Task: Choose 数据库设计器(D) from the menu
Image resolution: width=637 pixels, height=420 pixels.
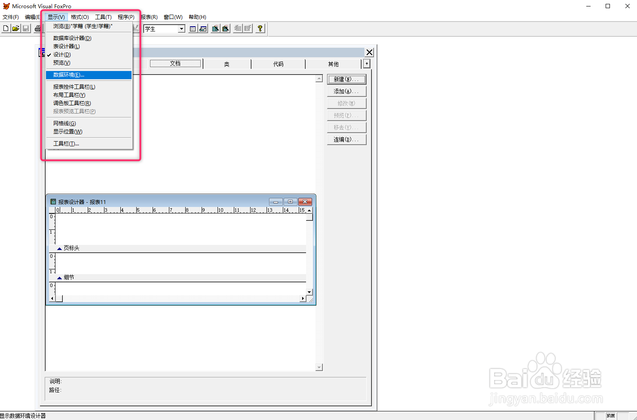Action: tap(89, 38)
